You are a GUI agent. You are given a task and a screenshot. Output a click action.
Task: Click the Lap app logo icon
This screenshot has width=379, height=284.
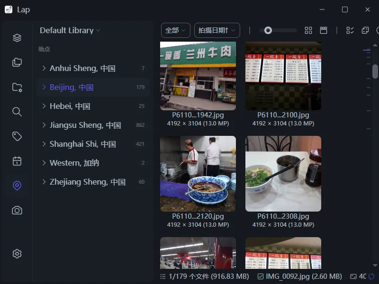[x=9, y=9]
